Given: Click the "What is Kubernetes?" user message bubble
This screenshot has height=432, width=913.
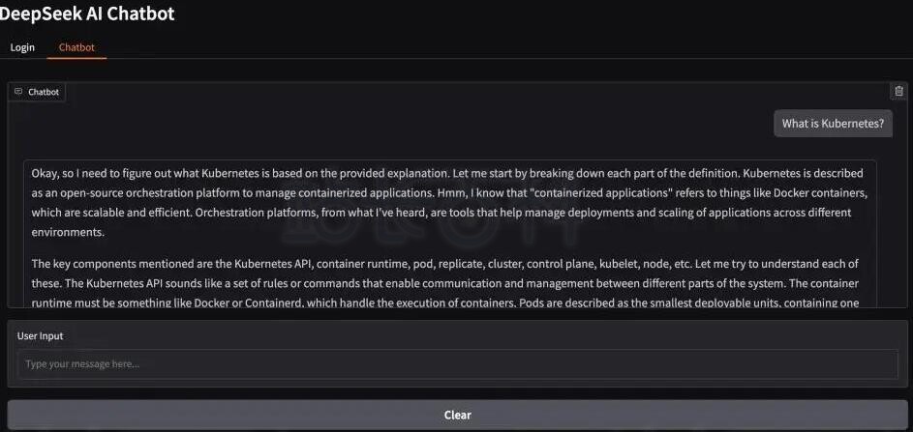Looking at the screenshot, I should [x=833, y=124].
